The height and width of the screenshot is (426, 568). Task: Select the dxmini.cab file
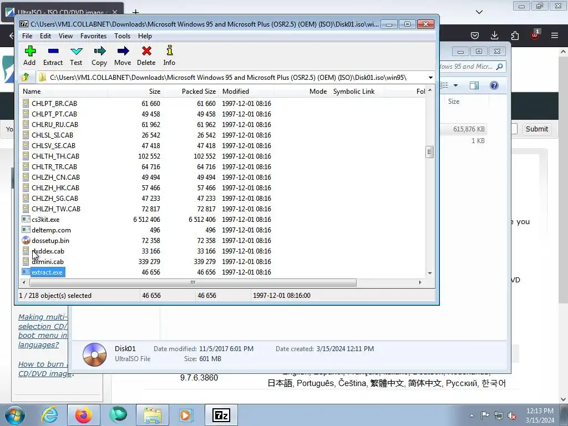[48, 262]
